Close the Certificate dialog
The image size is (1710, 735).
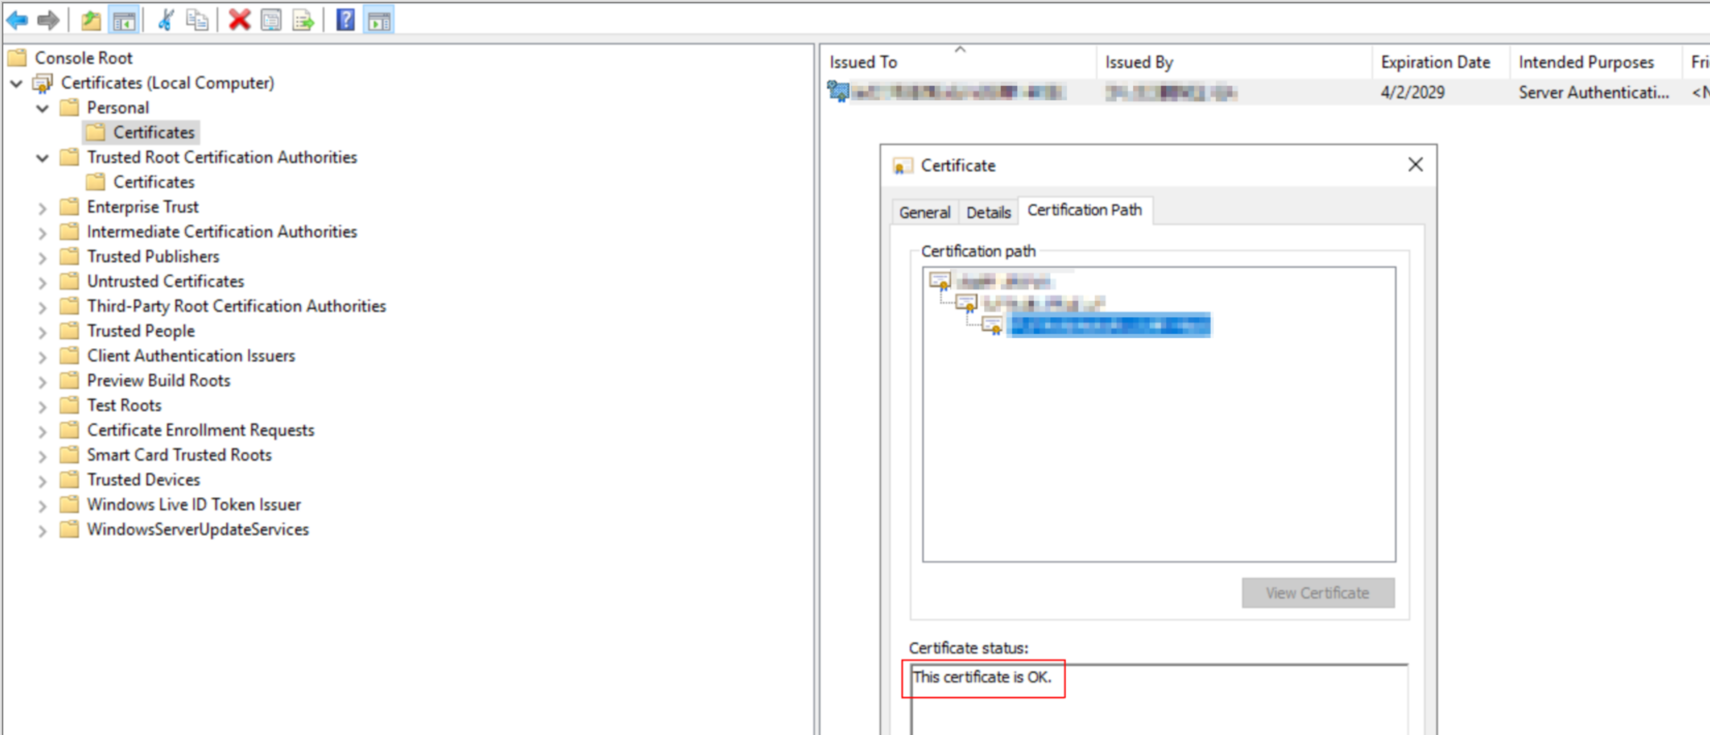click(1415, 165)
